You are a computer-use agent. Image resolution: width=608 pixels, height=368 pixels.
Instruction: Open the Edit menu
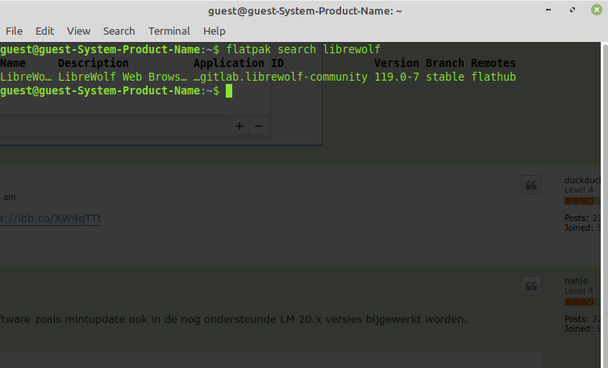44,31
